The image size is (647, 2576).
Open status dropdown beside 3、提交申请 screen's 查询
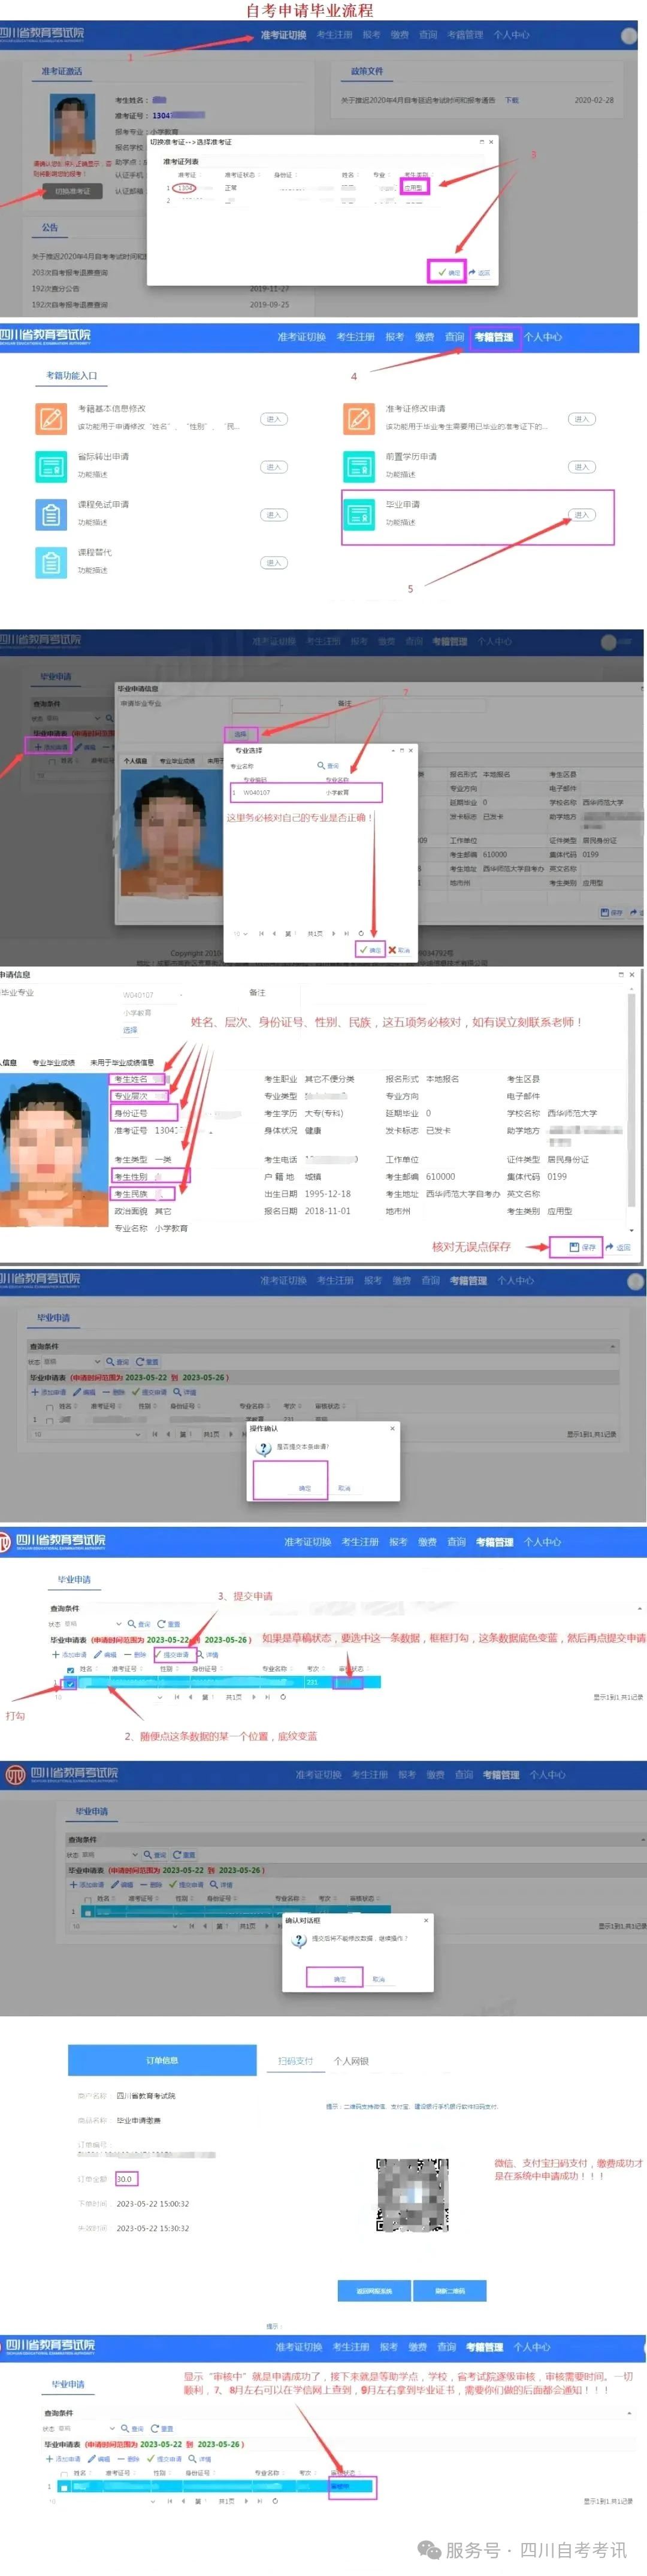coord(118,1624)
